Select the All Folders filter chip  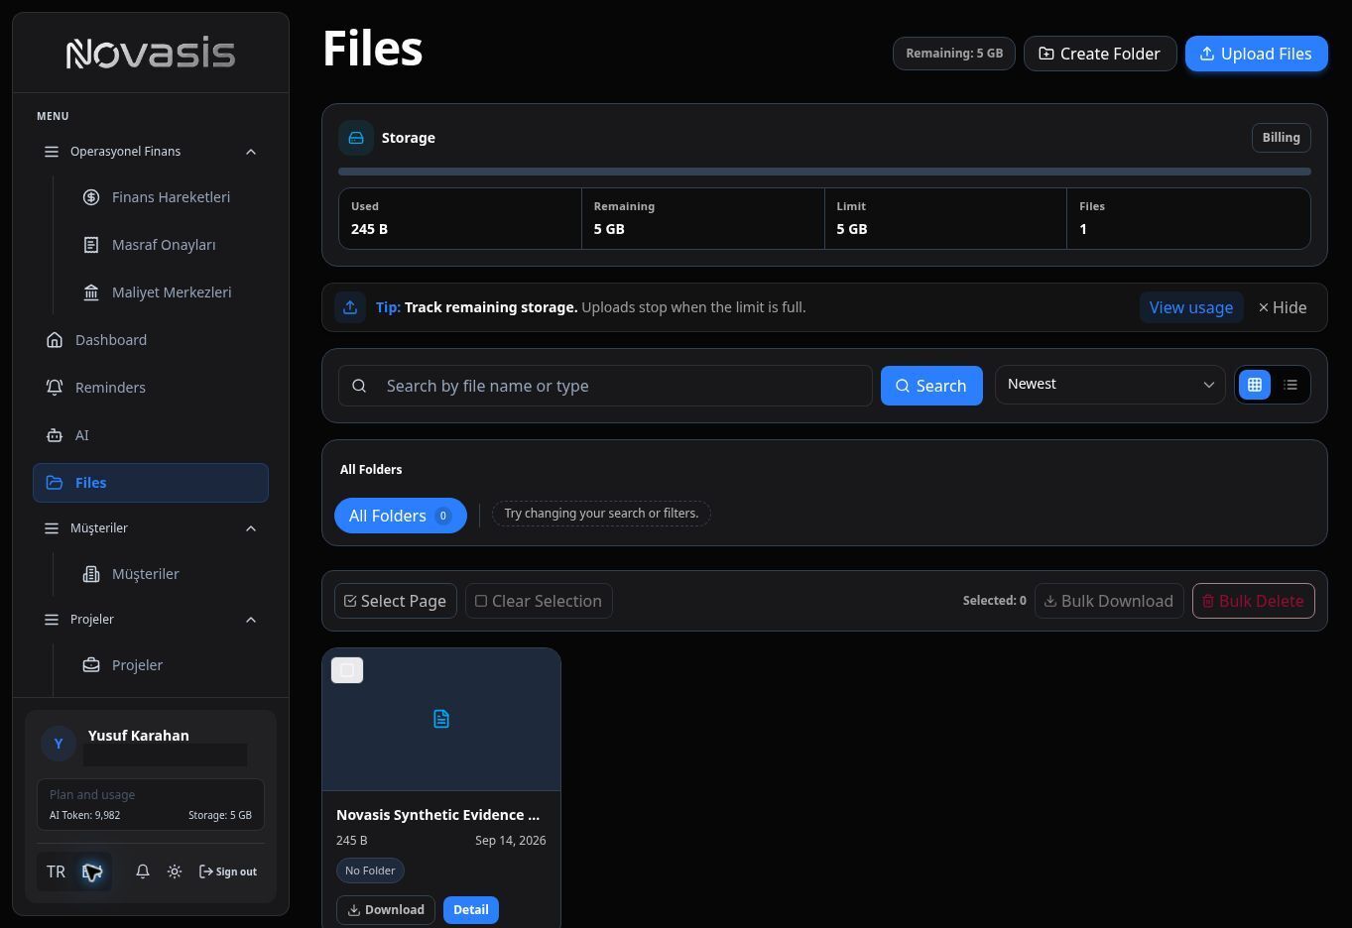coord(401,516)
